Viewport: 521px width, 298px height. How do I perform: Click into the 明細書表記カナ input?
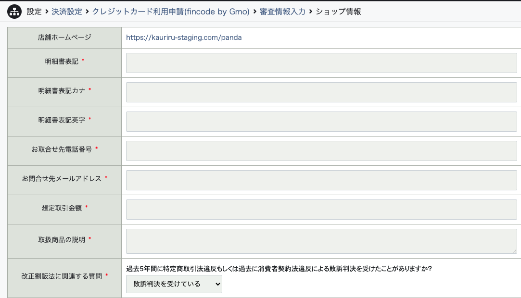coord(321,92)
